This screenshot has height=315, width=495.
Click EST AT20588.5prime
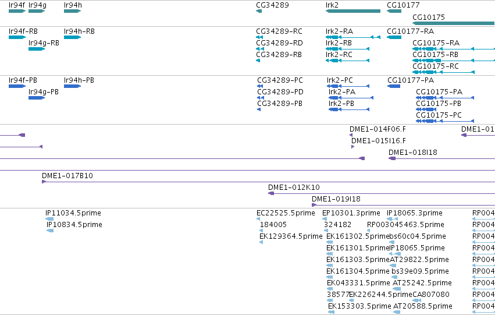point(423,306)
